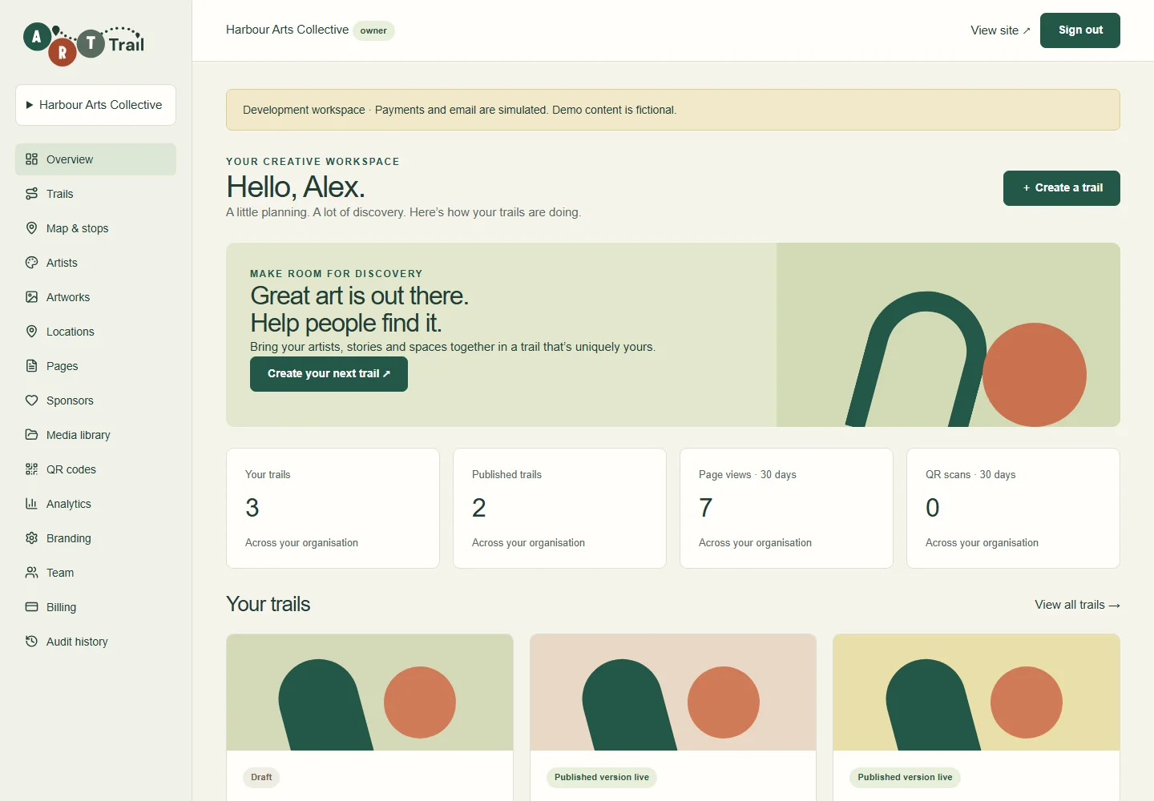
Task: Click the Development workspace notice banner
Action: (673, 110)
